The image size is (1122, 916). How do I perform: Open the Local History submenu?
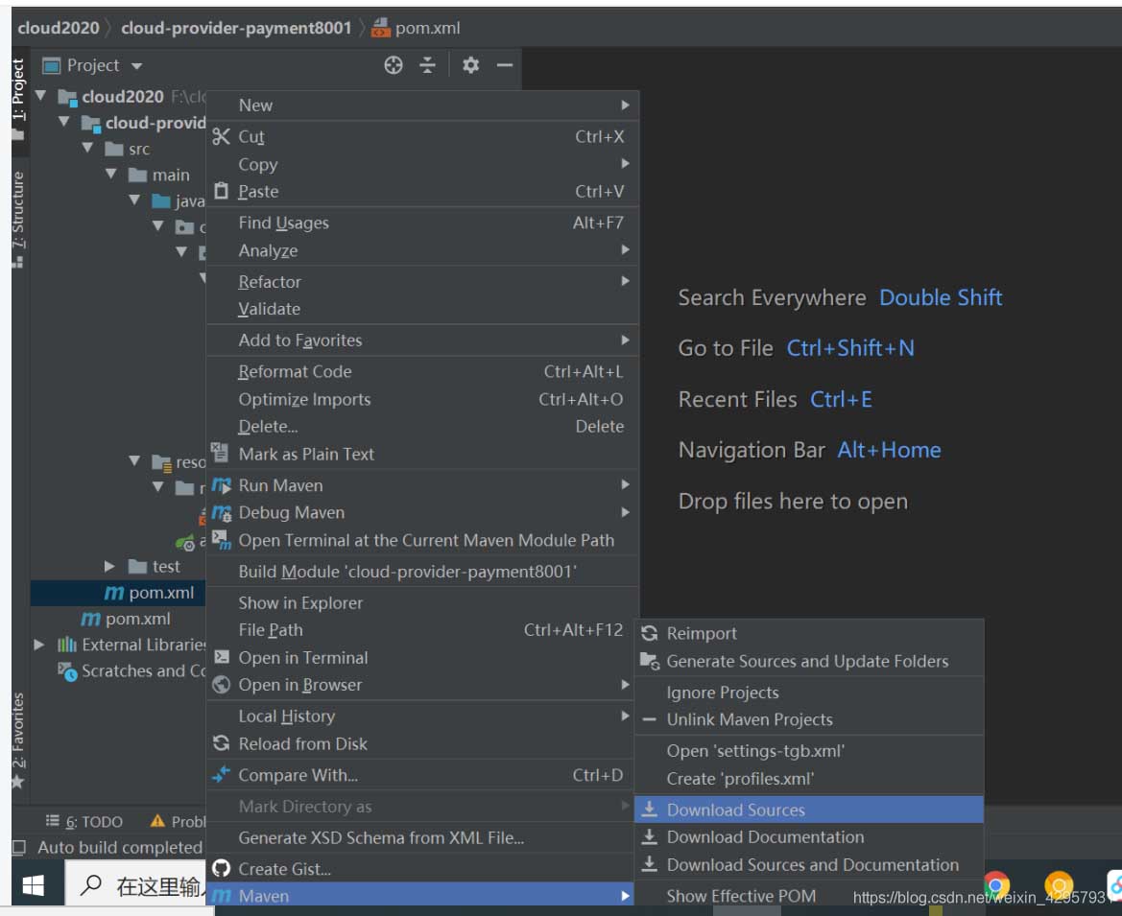[422, 716]
